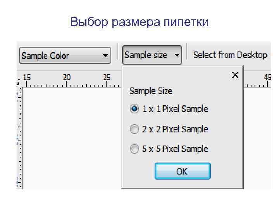This screenshot has height=209, width=279.
Task: Click the arrow beside Sample size
Action: (177, 55)
